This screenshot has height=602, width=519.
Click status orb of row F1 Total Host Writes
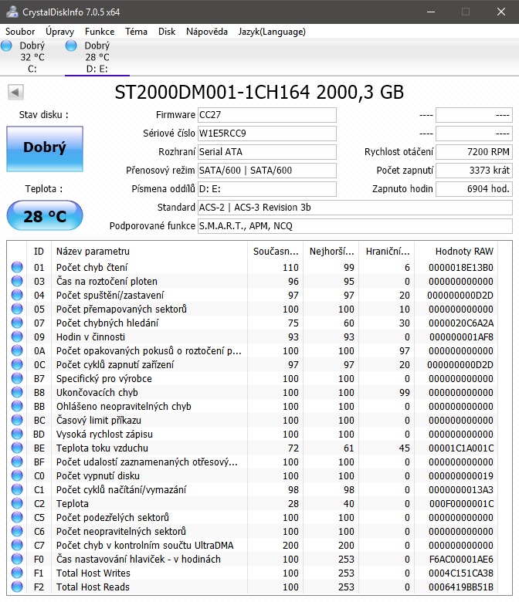point(17,573)
